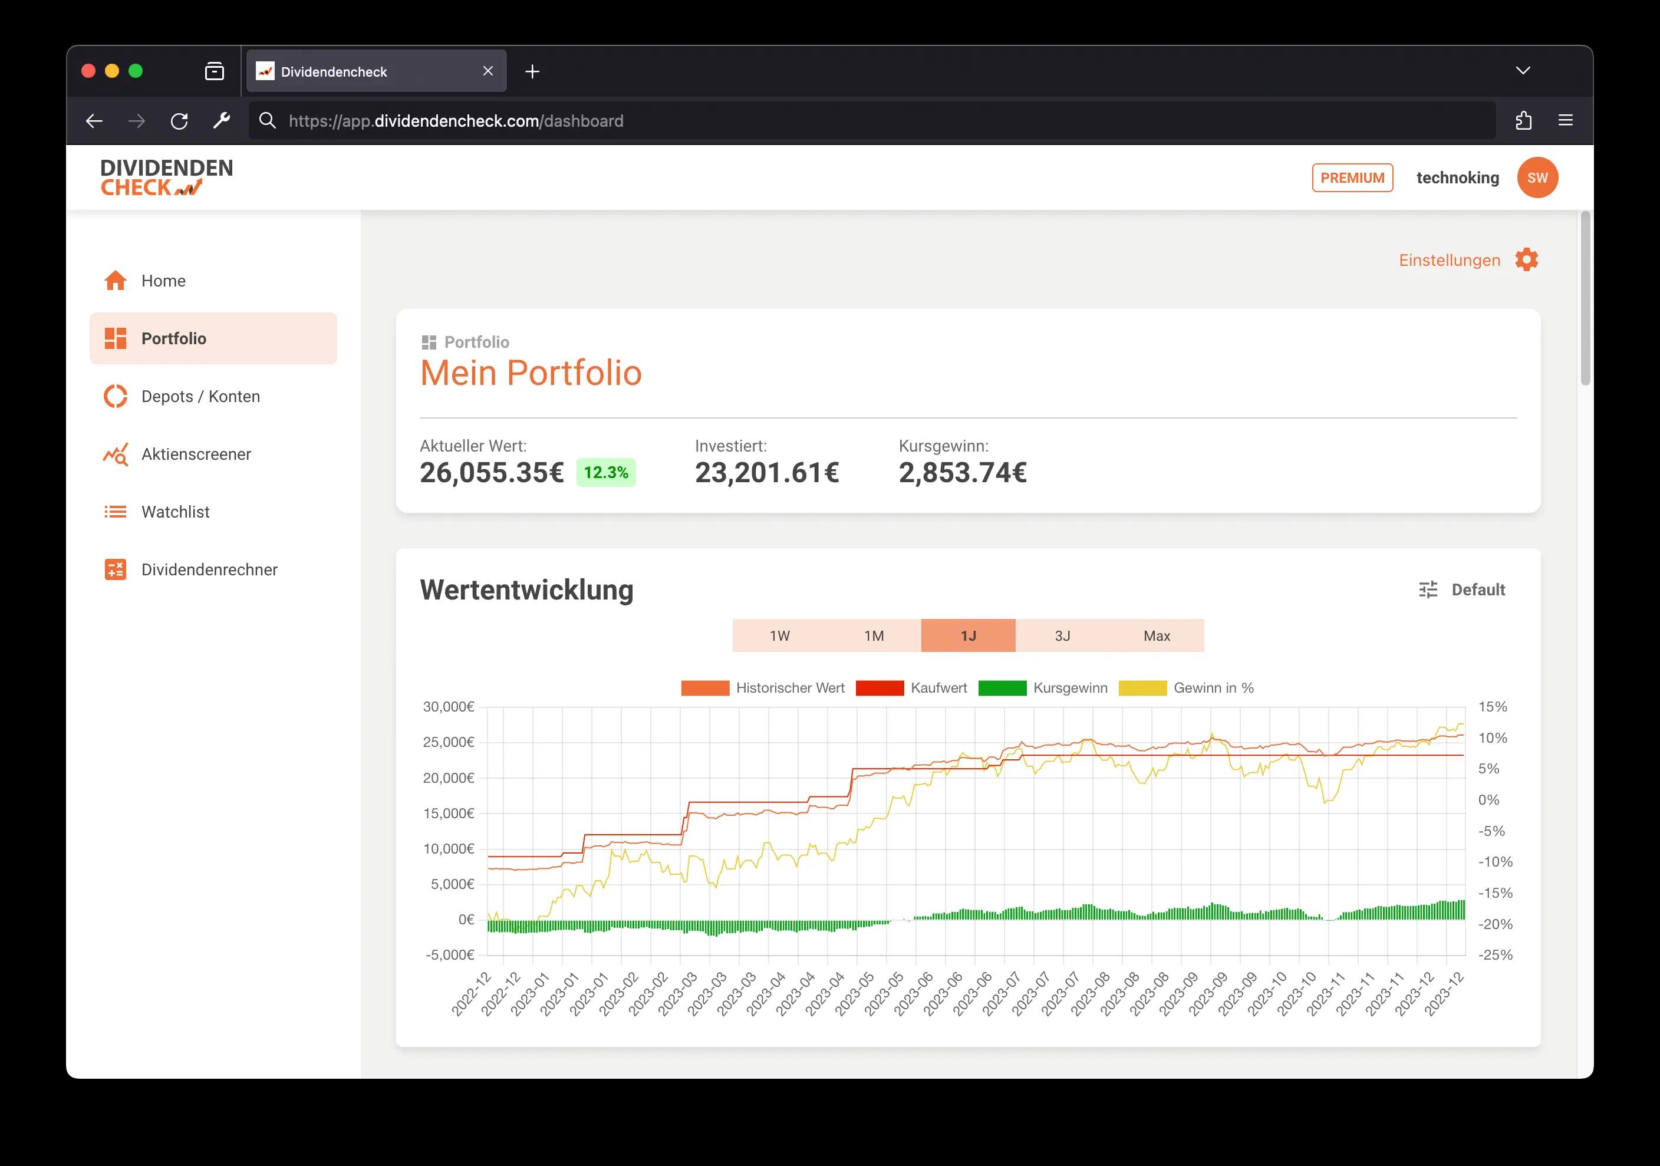This screenshot has width=1660, height=1166.
Task: Open the Depots / Konten donut icon
Action: [116, 396]
